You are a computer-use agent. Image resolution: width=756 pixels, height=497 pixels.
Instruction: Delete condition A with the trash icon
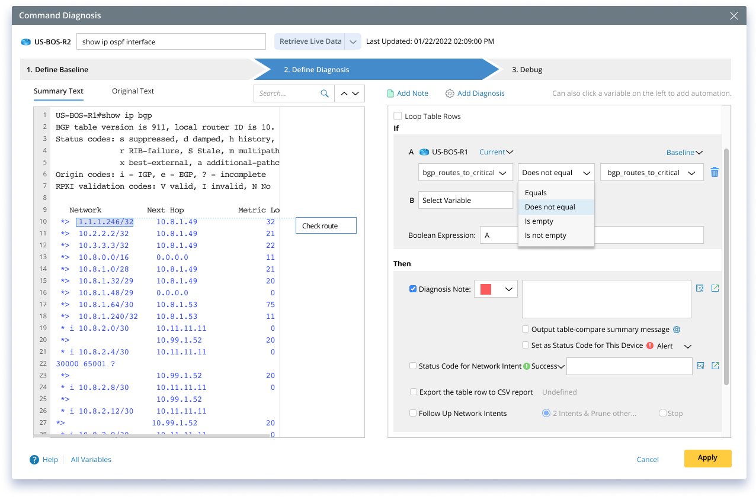pyautogui.click(x=715, y=172)
